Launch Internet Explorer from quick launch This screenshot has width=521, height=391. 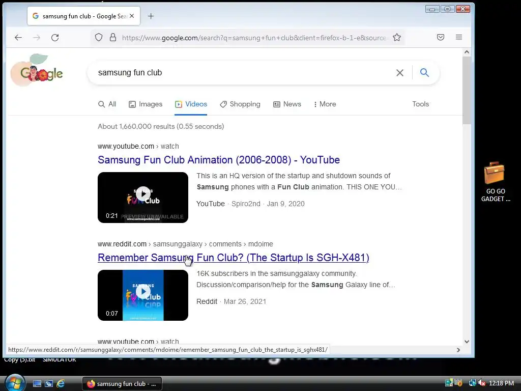(61, 384)
